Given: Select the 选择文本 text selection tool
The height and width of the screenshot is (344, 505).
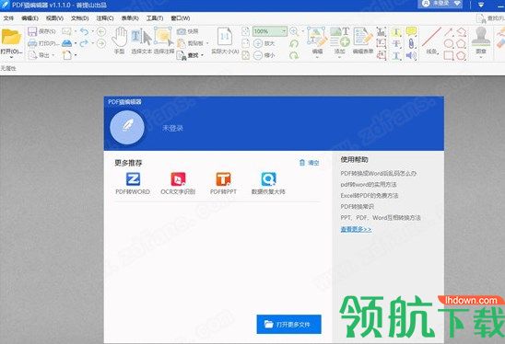Looking at the screenshot, I should [x=141, y=40].
